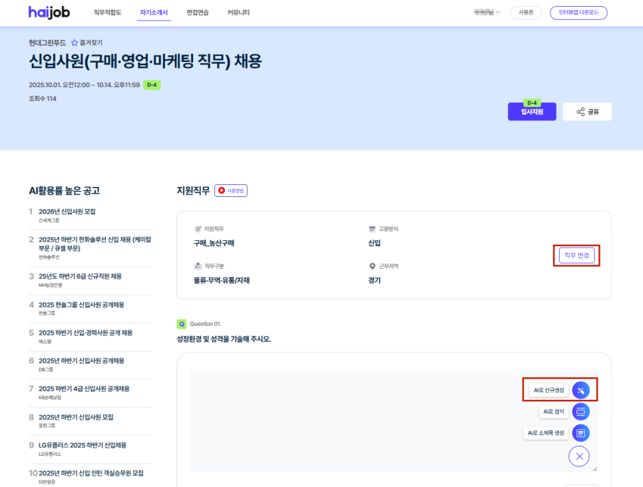The image size is (643, 487).
Task: Open the 25년도 하반기 6급 신규직원 채용 link
Action: pyautogui.click(x=80, y=276)
